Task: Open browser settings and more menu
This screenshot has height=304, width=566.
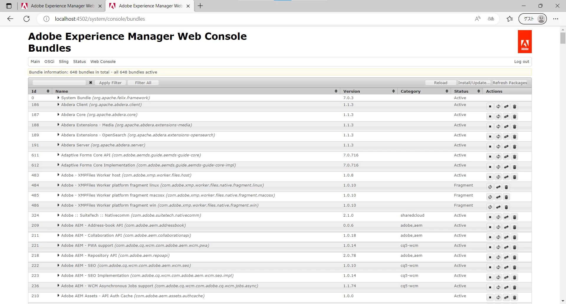Action: tap(556, 19)
